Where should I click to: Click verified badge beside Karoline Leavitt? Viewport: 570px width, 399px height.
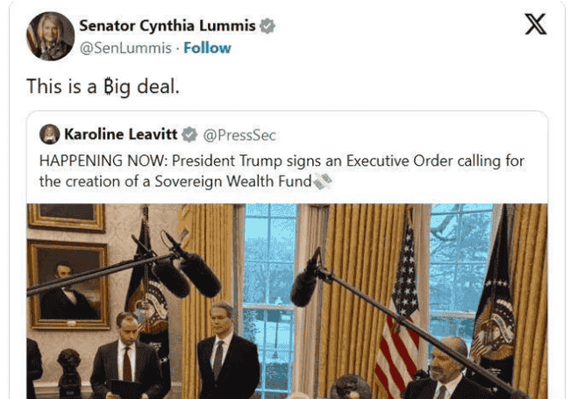[x=189, y=134]
